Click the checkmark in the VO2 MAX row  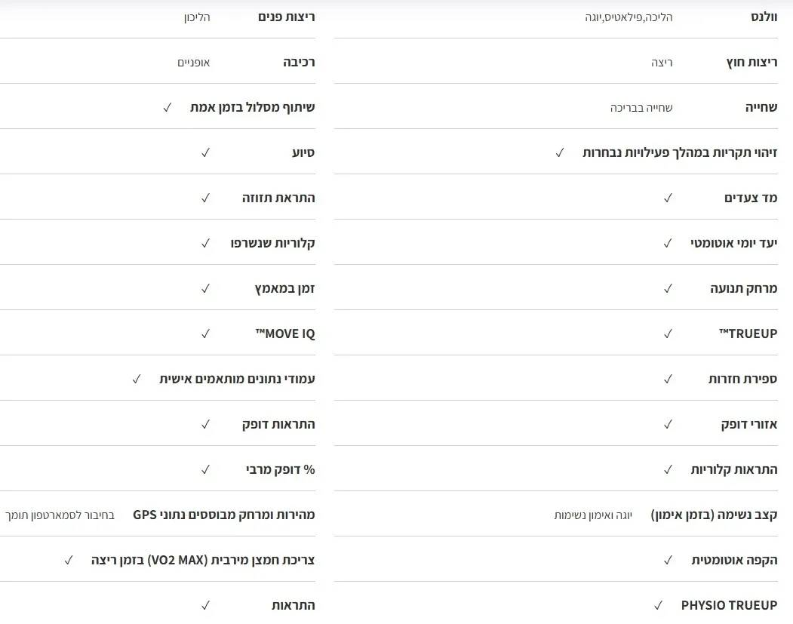coord(69,560)
